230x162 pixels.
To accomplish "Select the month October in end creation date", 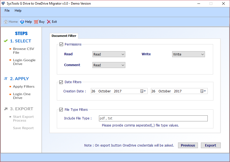I will point(164,91).
